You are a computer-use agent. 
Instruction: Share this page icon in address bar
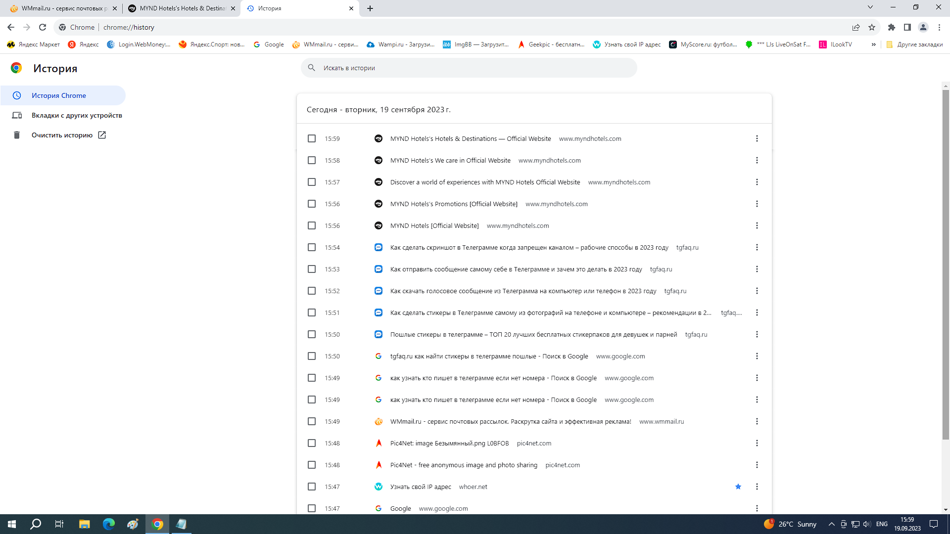[856, 27]
